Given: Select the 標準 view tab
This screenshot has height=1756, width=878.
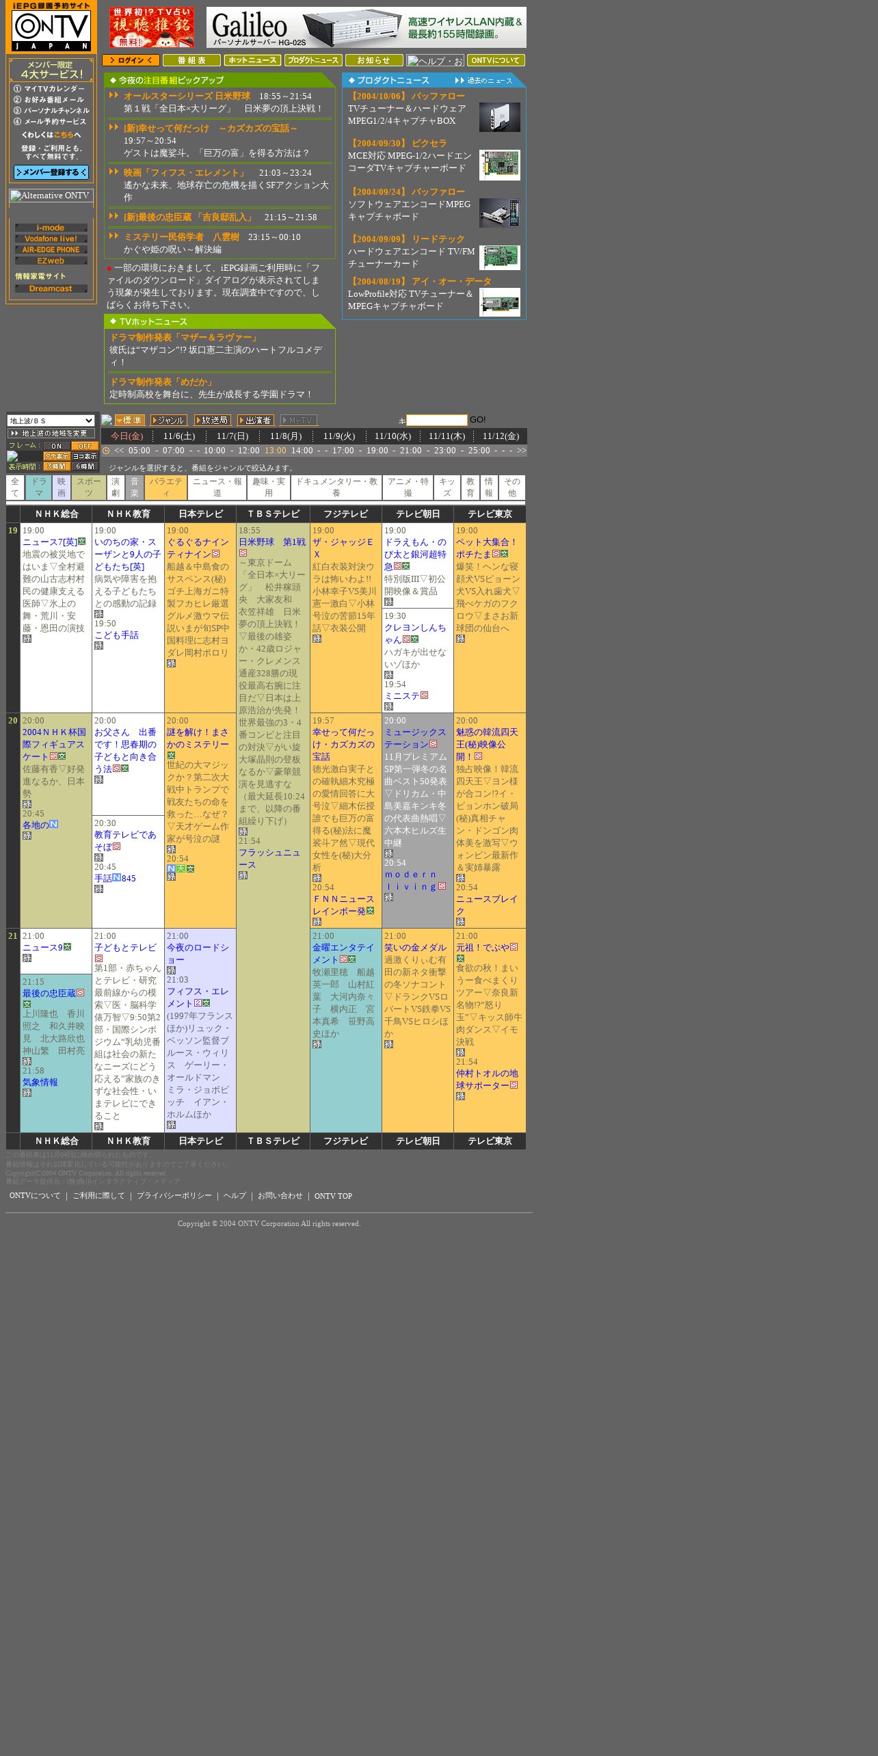Looking at the screenshot, I should tap(129, 420).
